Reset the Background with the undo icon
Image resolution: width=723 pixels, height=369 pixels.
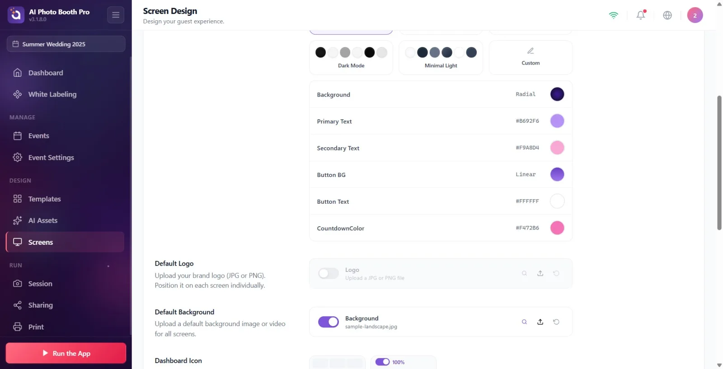(x=556, y=322)
